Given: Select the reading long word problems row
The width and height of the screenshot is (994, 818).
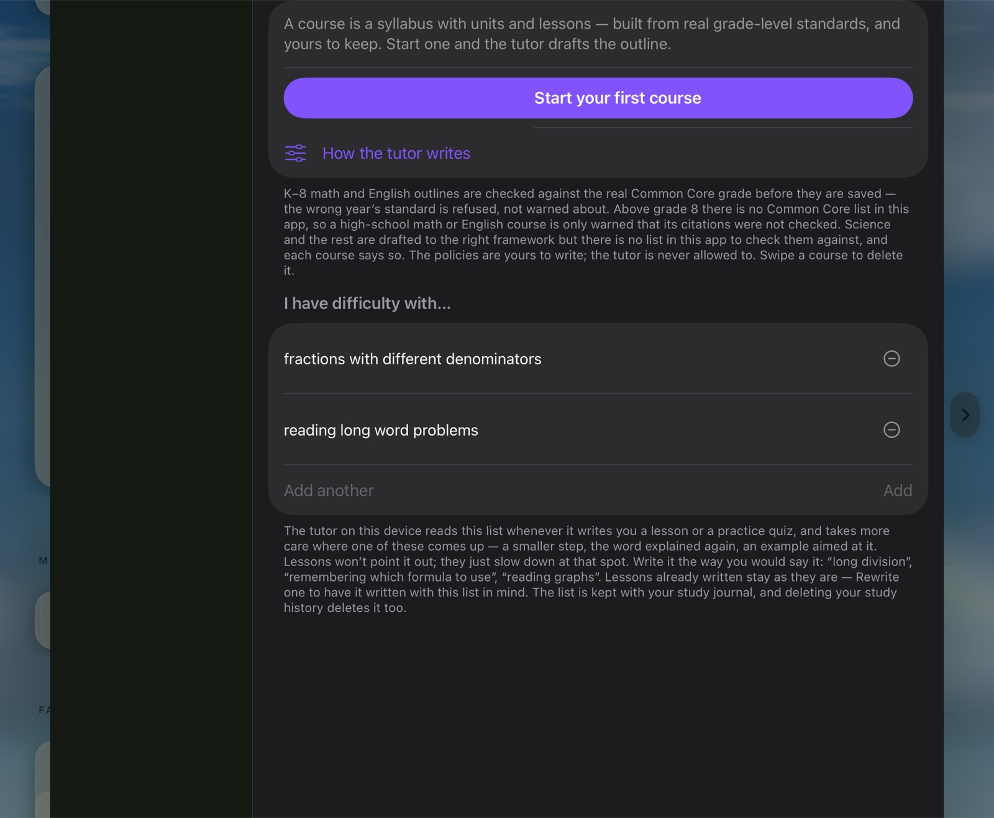Looking at the screenshot, I should (x=598, y=430).
